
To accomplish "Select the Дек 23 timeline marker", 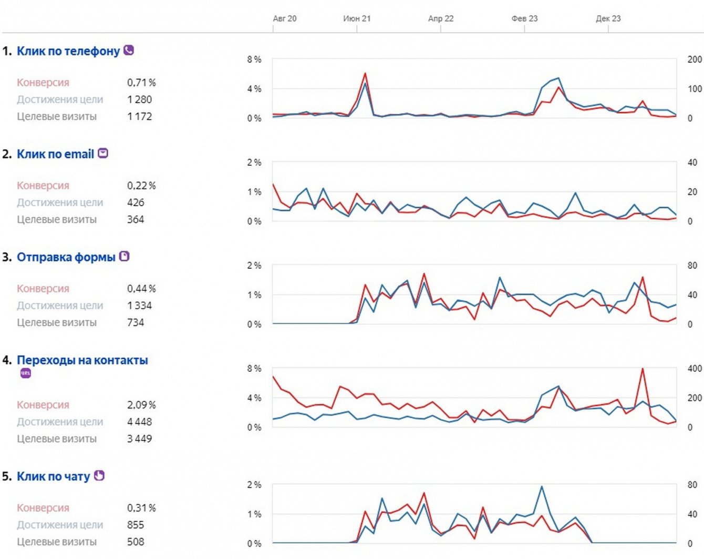I will click(608, 18).
